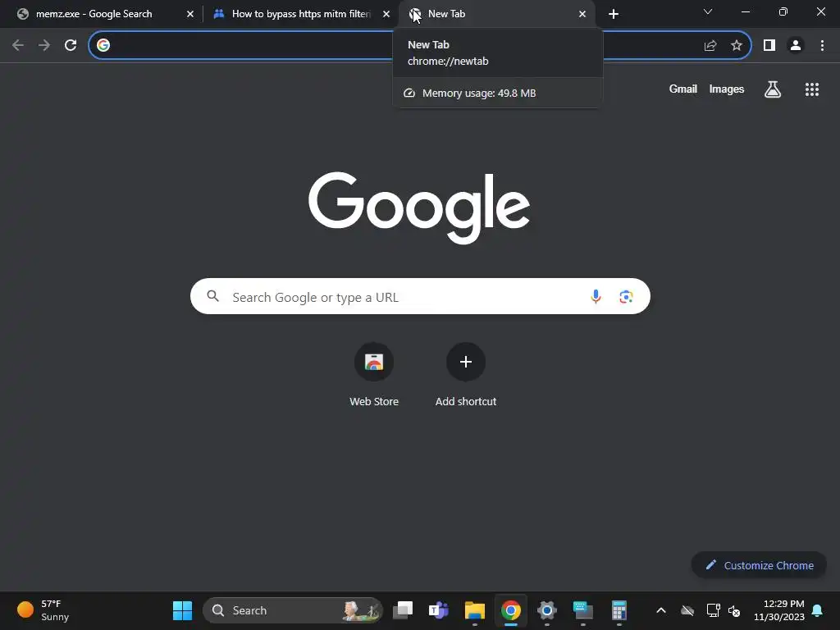Open the Settings gear app on the taskbar
The width and height of the screenshot is (840, 630).
tap(546, 610)
